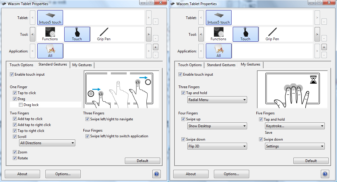The height and width of the screenshot is (182, 337).
Task: Toggle Enable touch input in left window
Action: coord(12,74)
